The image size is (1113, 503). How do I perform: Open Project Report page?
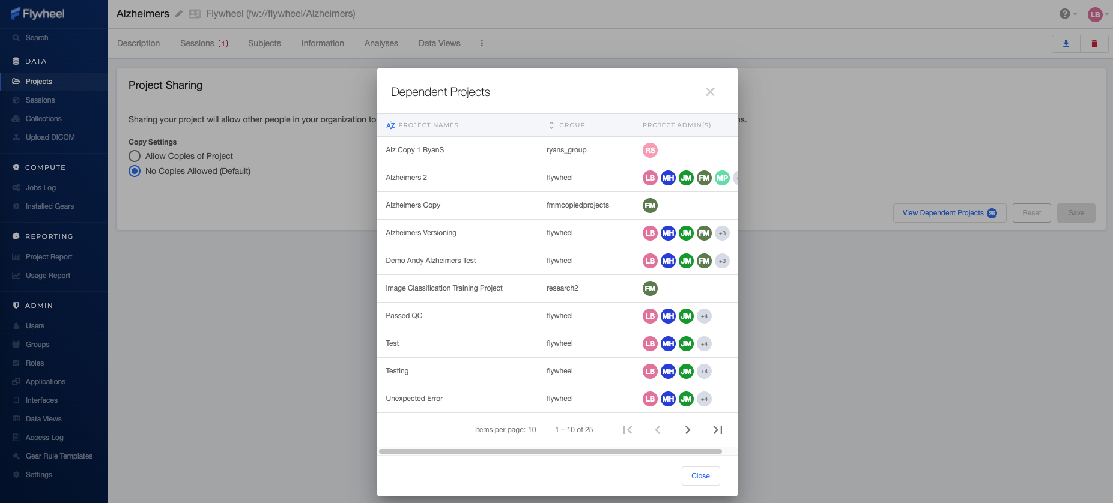49,257
